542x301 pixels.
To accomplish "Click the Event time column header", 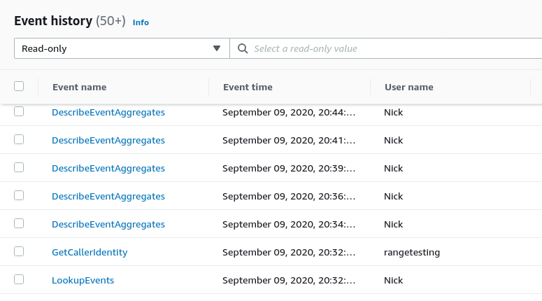I will 248,87.
